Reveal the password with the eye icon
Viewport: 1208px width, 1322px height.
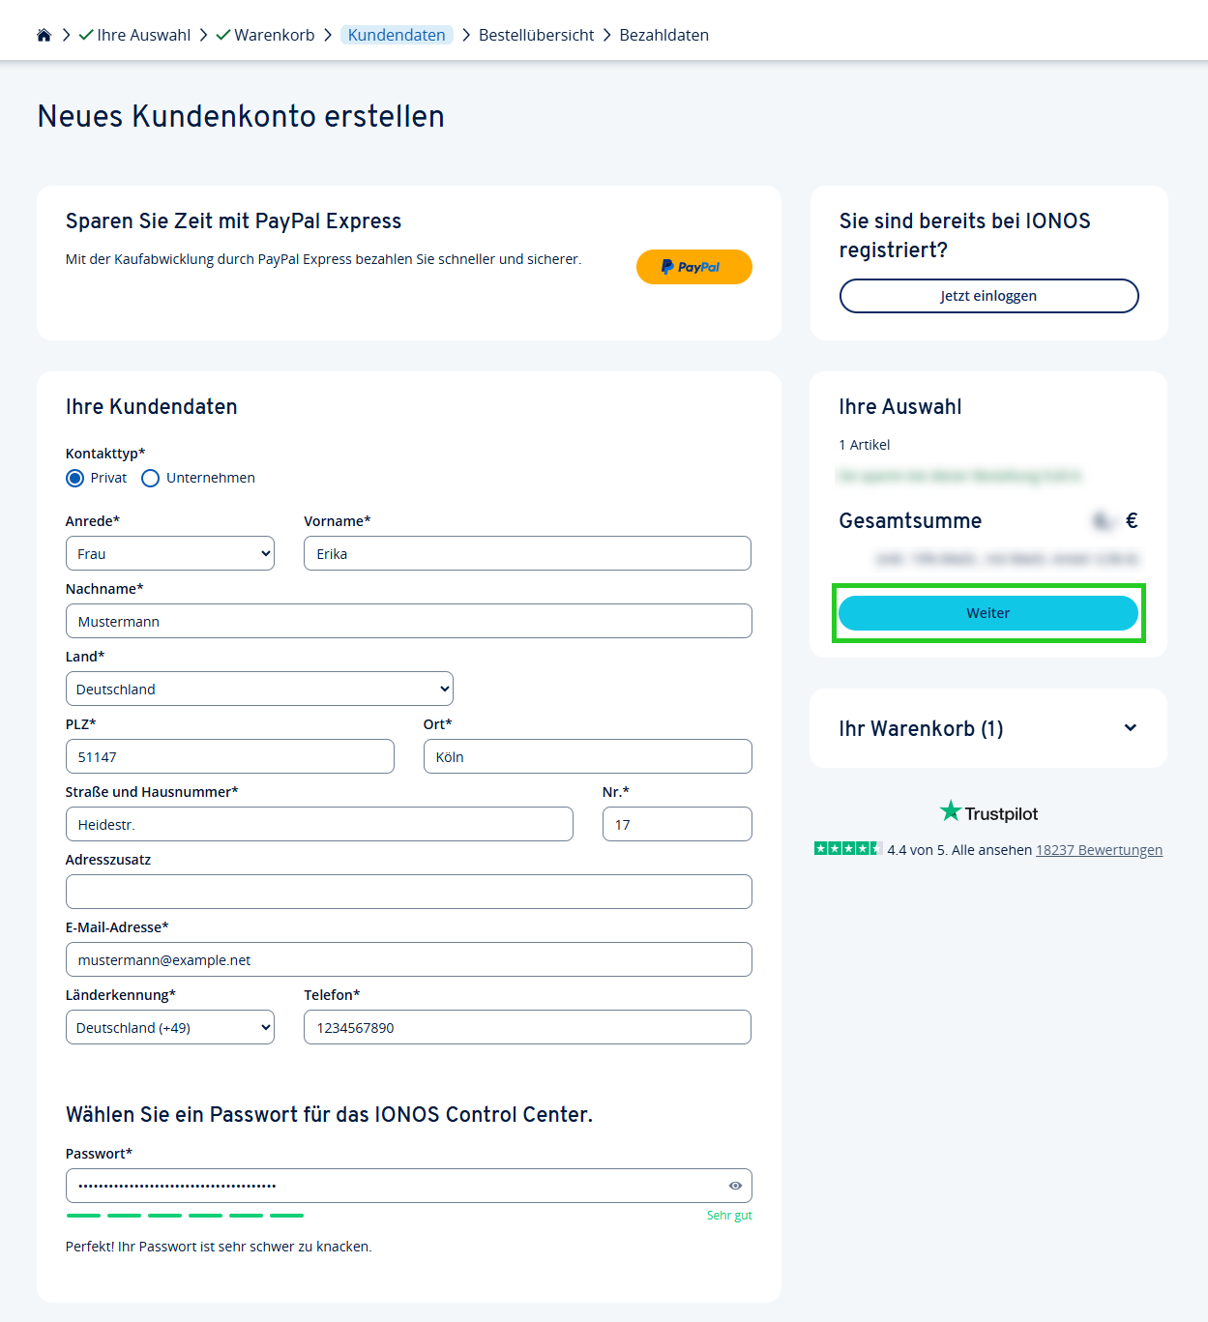pyautogui.click(x=734, y=1185)
